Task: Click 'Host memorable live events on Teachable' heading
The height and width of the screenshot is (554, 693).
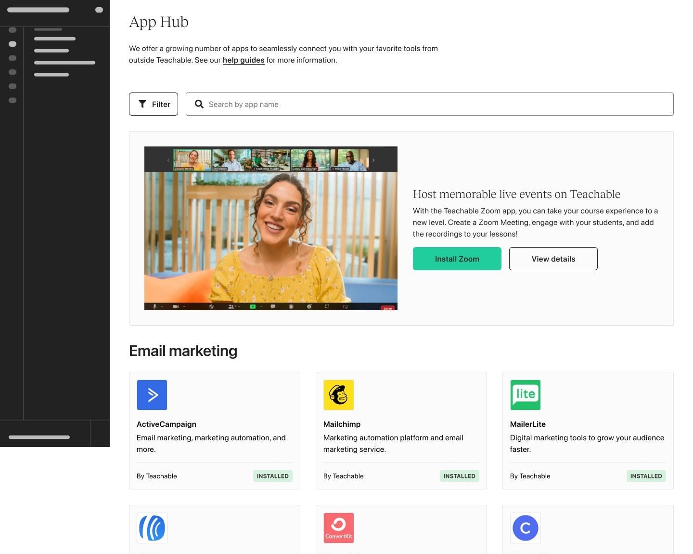Action: pyautogui.click(x=517, y=194)
